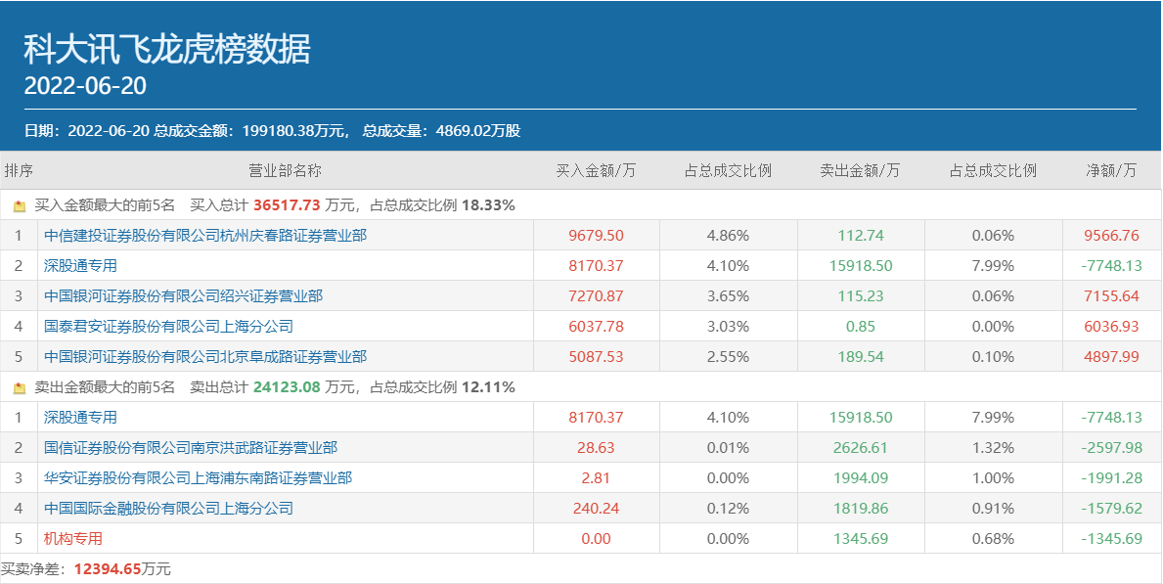
Task: Click the 科大讯飞龙虎榜数据 page title
Action: point(167,49)
